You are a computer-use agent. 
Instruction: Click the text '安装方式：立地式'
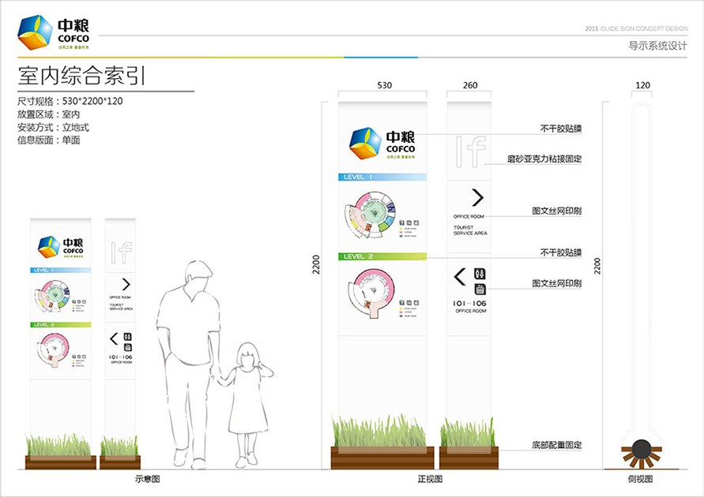coord(53,127)
